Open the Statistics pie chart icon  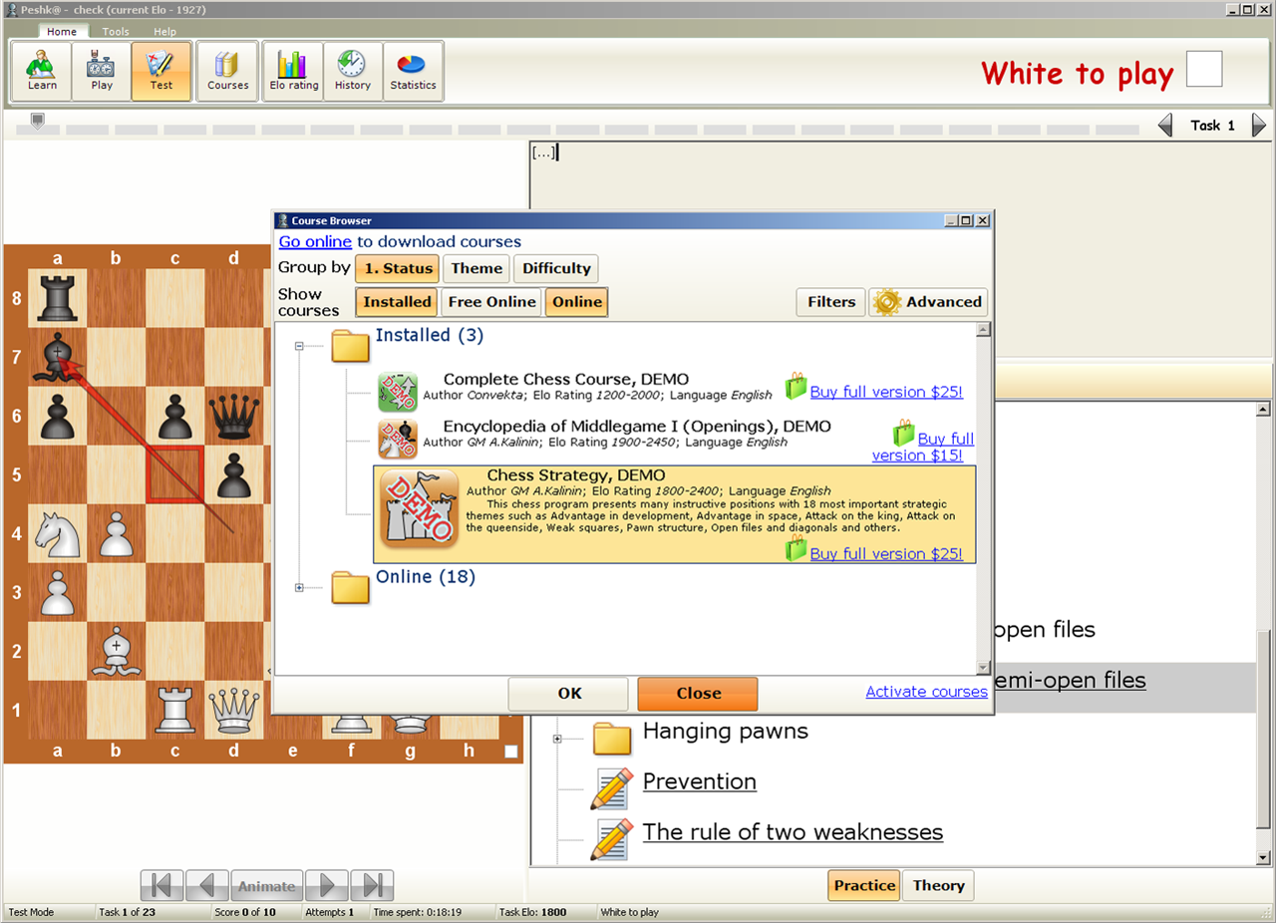click(x=413, y=72)
